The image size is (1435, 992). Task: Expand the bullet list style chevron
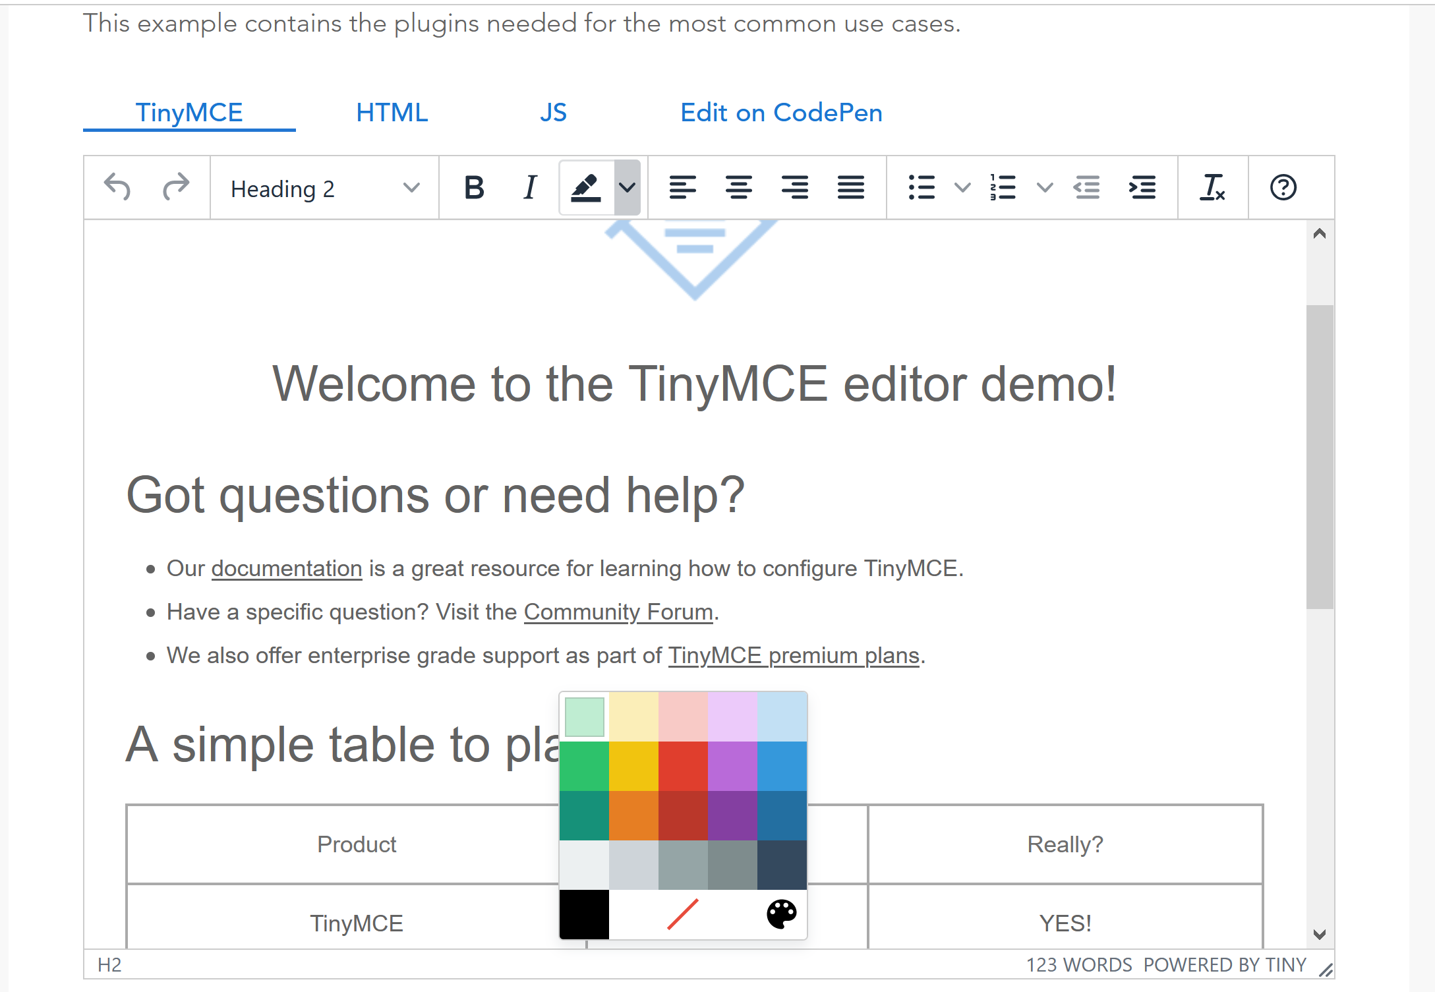[962, 188]
